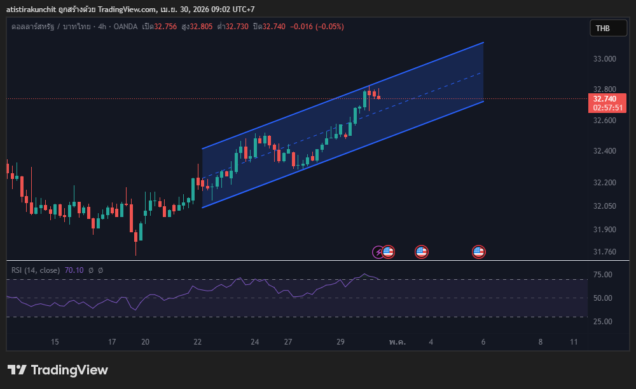636x389 pixels.
Task: Click the red 32.740 current price label
Action: 604,99
